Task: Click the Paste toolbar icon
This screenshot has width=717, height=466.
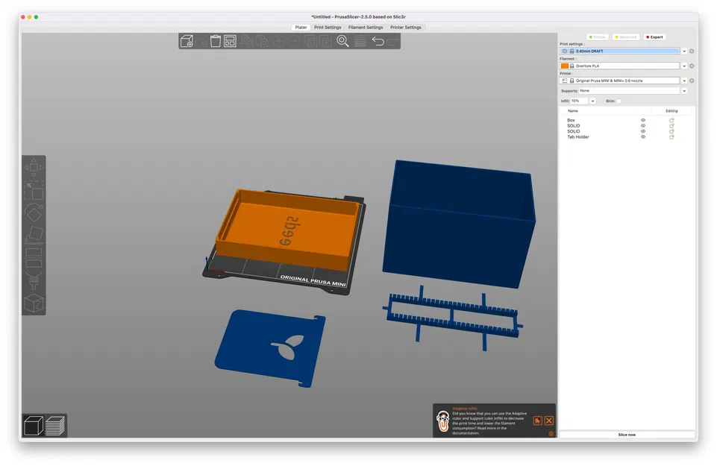Action: pyautogui.click(x=262, y=41)
